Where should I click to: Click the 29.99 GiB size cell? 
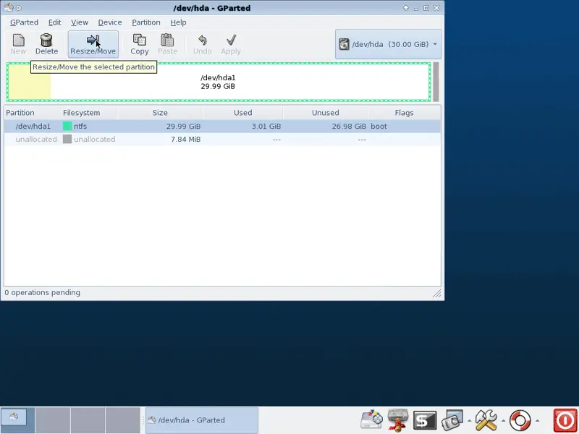point(183,126)
